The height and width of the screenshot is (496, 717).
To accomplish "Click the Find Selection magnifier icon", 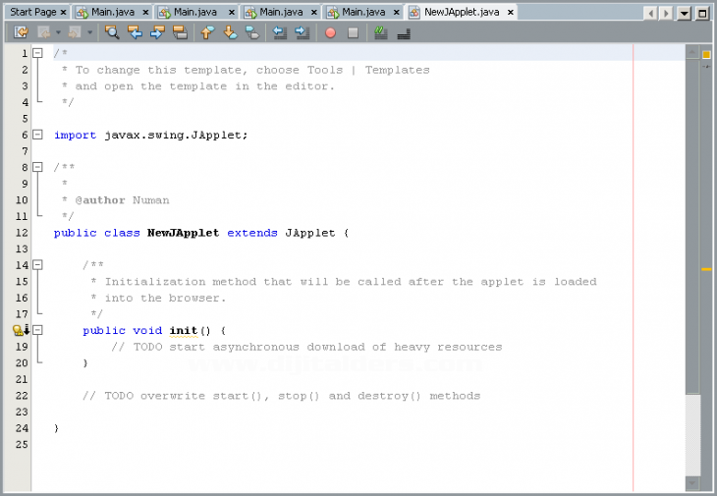I will pyautogui.click(x=112, y=32).
